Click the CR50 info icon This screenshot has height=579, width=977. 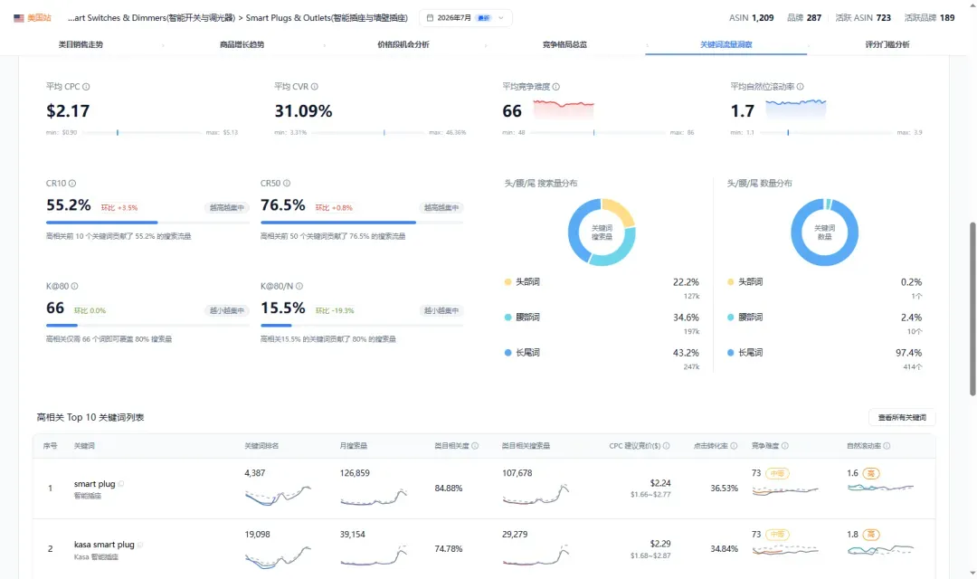coord(287,184)
